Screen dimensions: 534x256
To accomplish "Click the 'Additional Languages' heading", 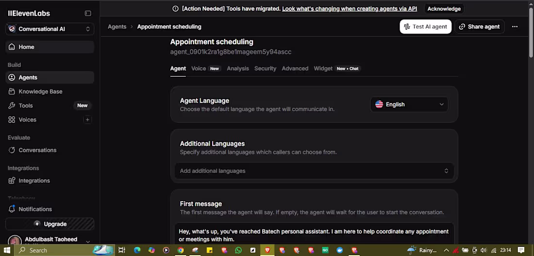I will coord(212,143).
